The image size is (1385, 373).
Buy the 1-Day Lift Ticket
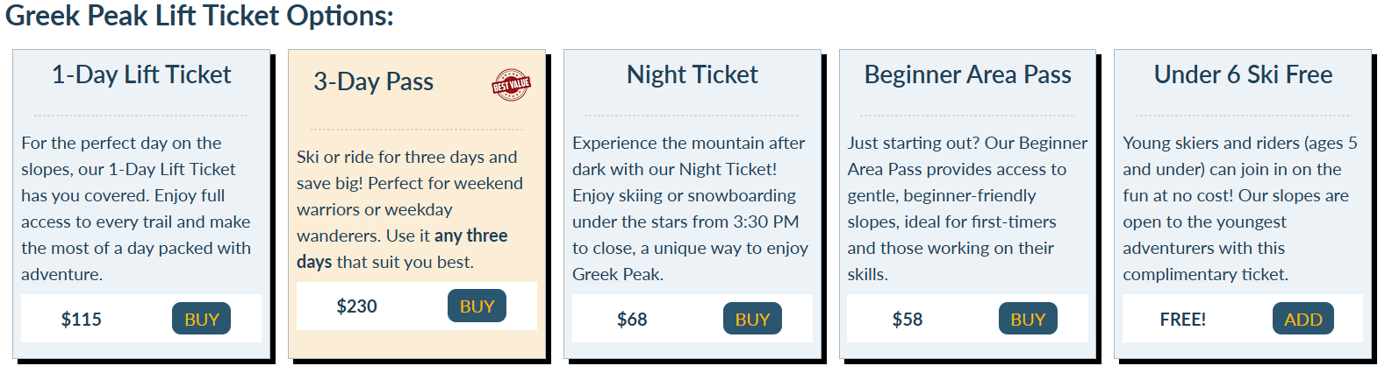point(202,319)
